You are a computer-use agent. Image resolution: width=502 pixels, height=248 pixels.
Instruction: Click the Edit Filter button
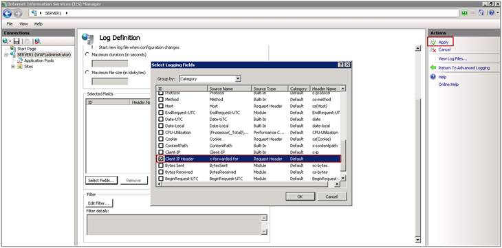coord(99,203)
